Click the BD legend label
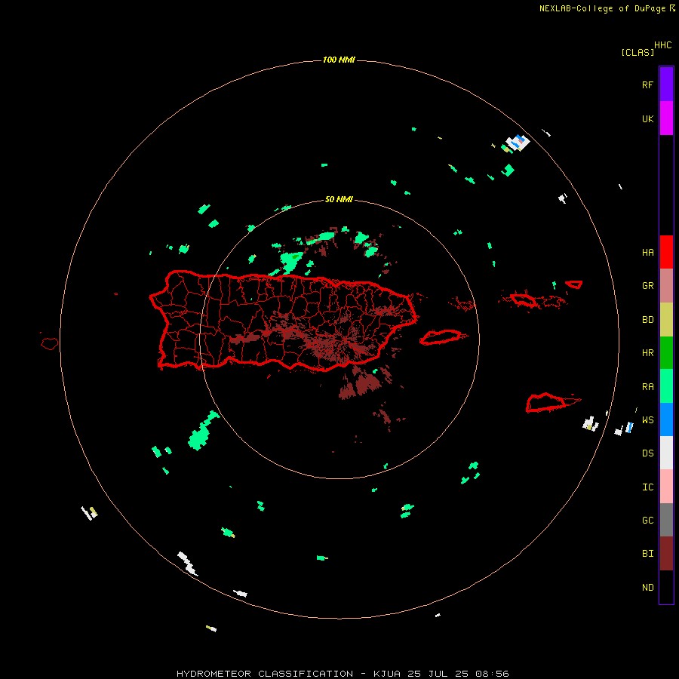The image size is (679, 679). (x=647, y=320)
